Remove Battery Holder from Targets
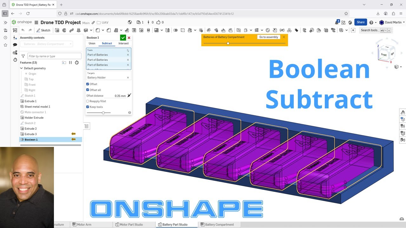Screen dimensions: 406x228 (x=128, y=78)
